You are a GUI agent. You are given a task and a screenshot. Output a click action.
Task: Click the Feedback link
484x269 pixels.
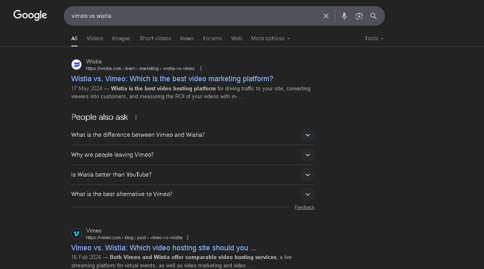[304, 208]
